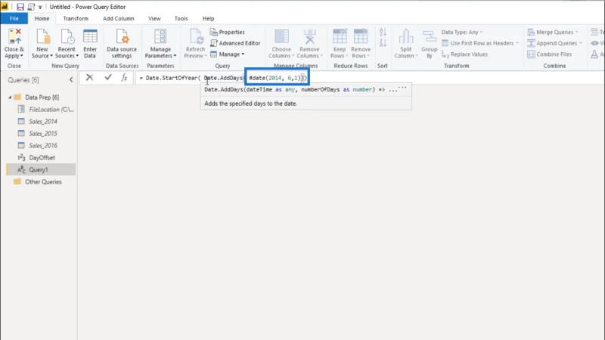Open Recent Sources icon
This screenshot has width=605, height=340.
pos(67,37)
